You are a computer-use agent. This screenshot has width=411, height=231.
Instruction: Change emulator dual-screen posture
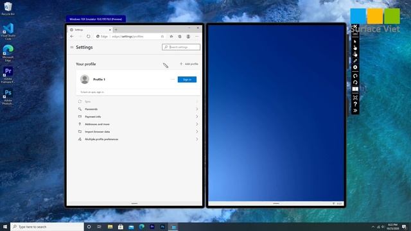click(x=355, y=89)
